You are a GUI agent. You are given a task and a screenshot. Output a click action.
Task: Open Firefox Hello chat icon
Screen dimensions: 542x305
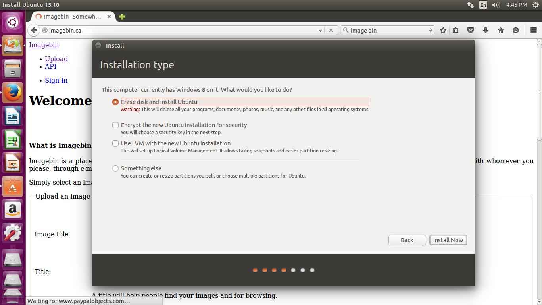pos(516,30)
